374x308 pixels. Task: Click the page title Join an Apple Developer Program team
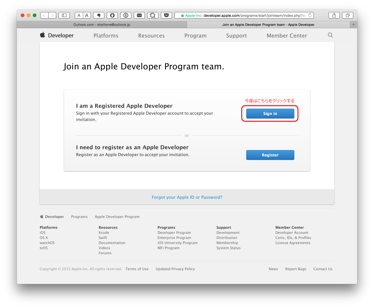[x=144, y=66]
